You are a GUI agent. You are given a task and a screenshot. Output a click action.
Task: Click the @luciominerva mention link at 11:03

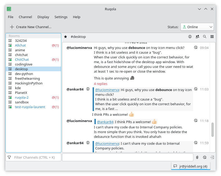(107, 90)
